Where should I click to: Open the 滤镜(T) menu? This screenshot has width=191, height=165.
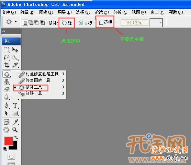click(x=102, y=12)
